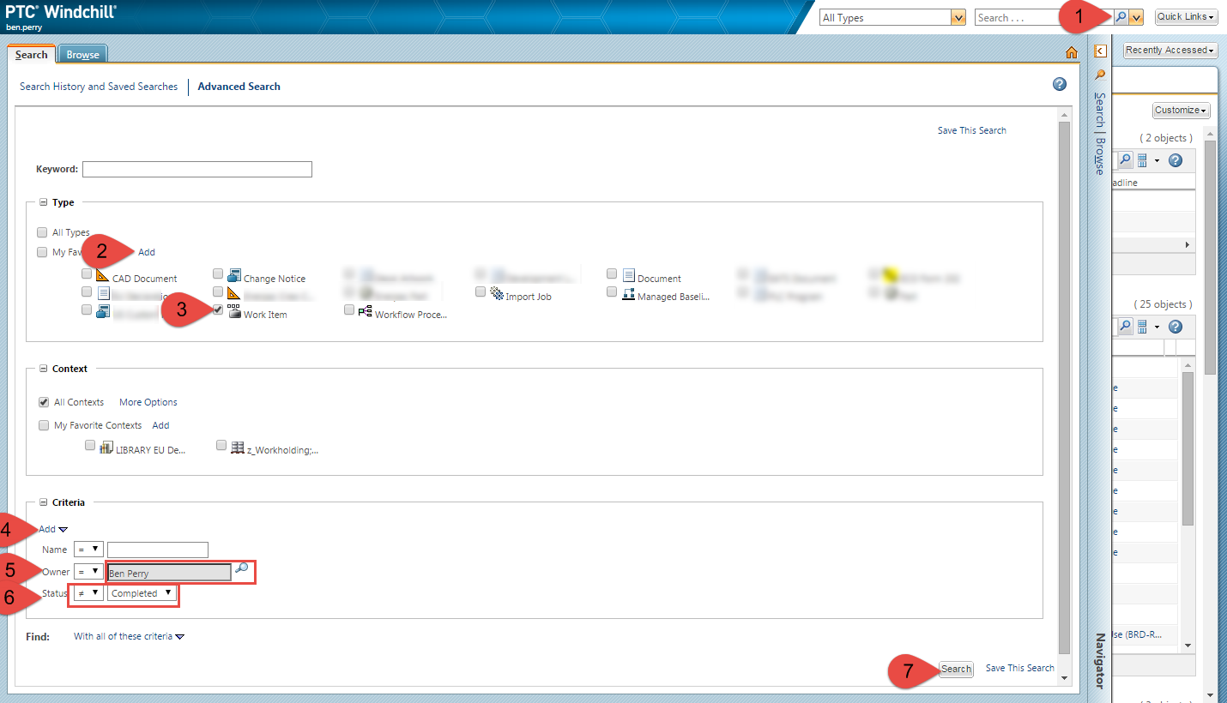1227x703 pixels.
Task: Uncheck the Work Item checkbox
Action: point(218,309)
